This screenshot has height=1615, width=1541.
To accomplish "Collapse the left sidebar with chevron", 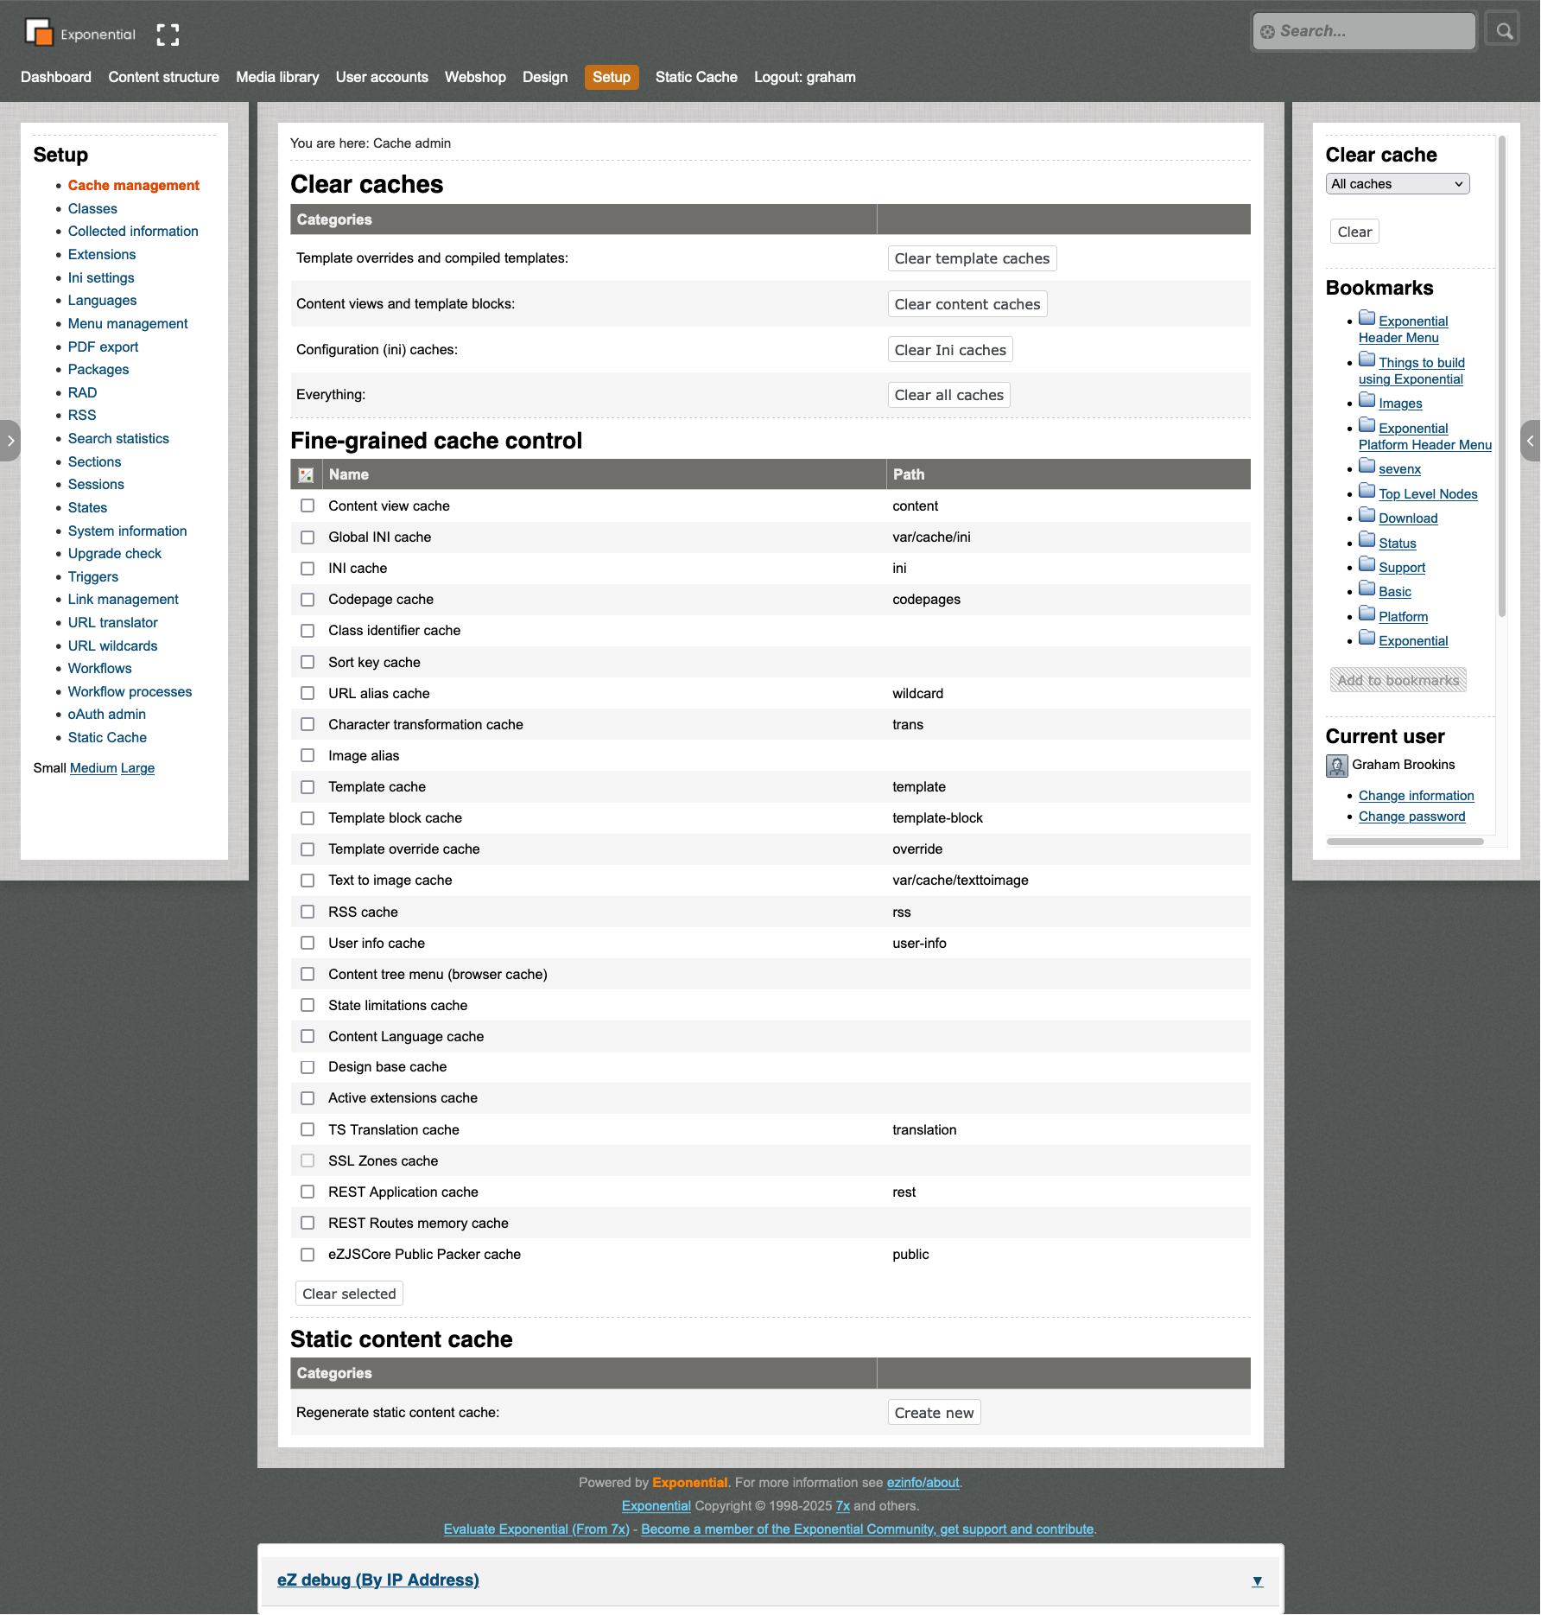I will click(10, 441).
